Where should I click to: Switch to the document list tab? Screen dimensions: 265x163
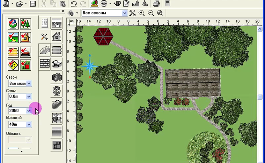tap(45, 23)
